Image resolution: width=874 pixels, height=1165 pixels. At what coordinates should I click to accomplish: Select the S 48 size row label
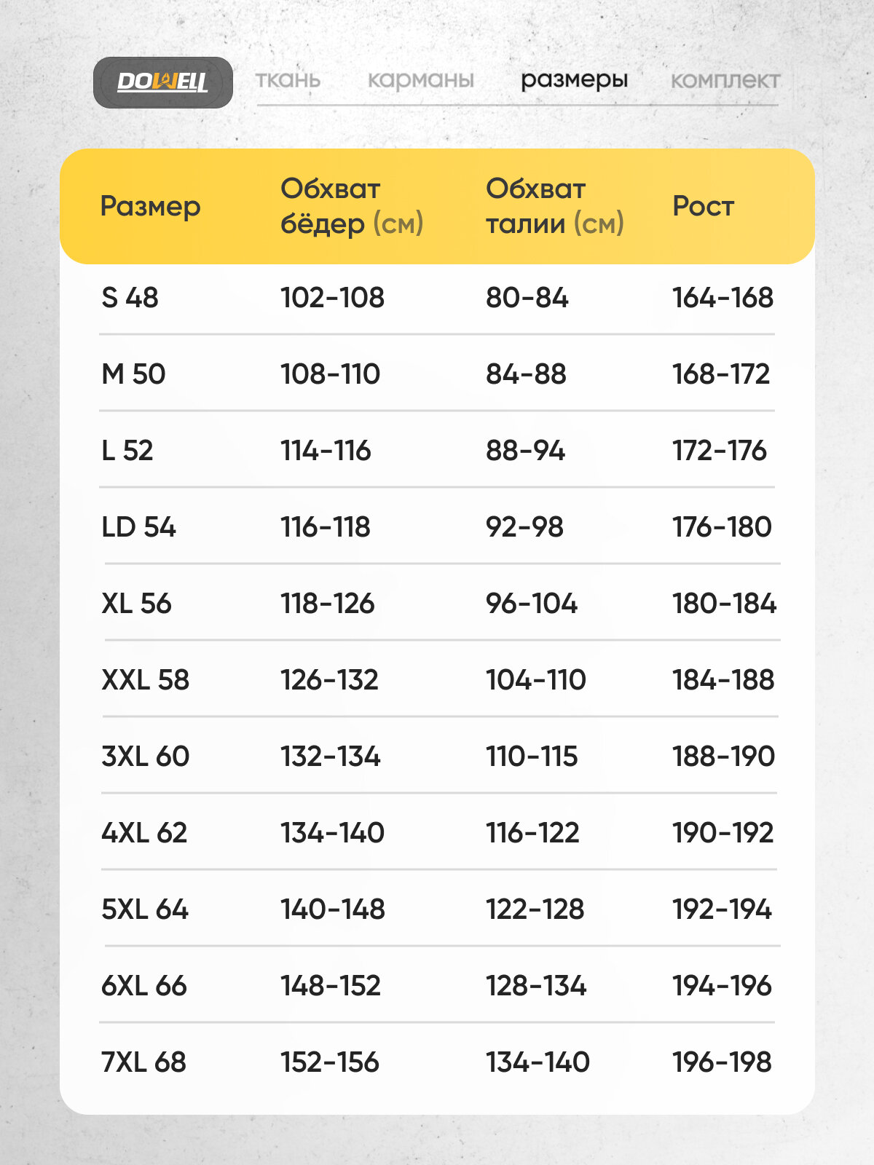[130, 297]
